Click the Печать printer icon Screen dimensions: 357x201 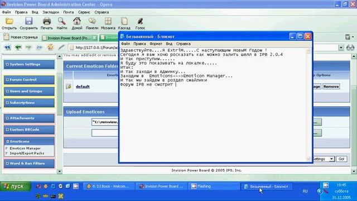click(47, 21)
